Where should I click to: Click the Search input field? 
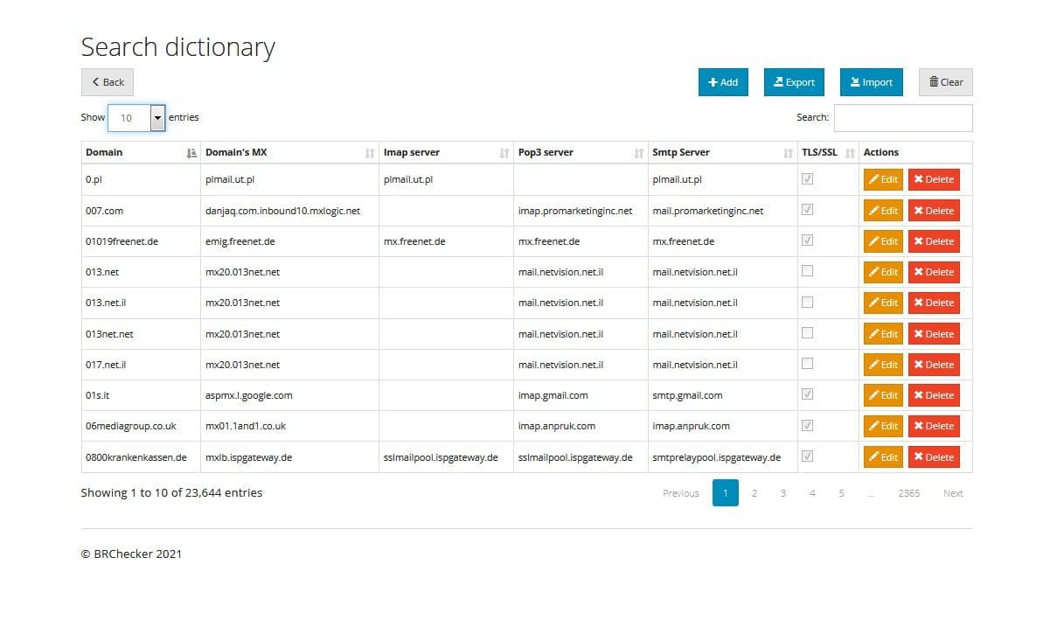(902, 117)
